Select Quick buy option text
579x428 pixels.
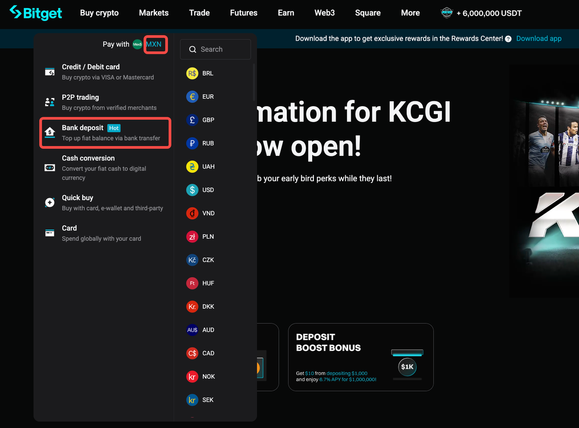click(x=78, y=198)
